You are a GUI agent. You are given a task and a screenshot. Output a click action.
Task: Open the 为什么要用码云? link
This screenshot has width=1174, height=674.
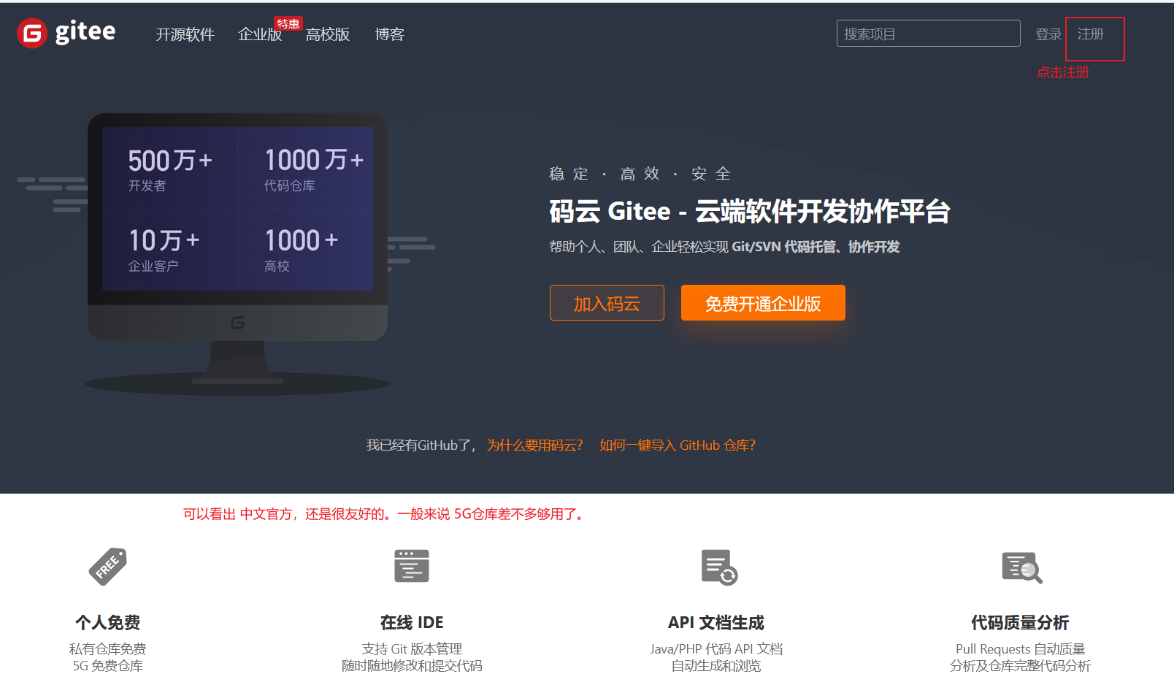[535, 445]
